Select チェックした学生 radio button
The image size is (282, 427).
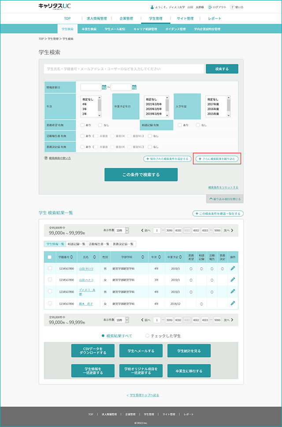pos(147,336)
